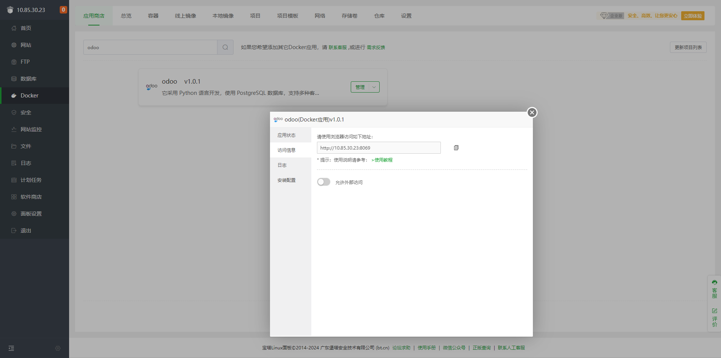Open the 安装配置 dialog tab
The width and height of the screenshot is (721, 358).
pyautogui.click(x=291, y=180)
